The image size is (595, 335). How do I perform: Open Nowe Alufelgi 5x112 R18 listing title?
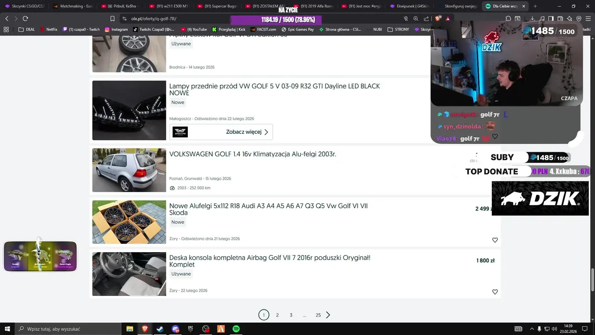tap(268, 209)
